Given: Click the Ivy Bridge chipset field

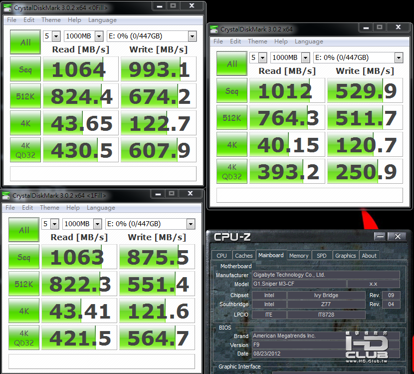Looking at the screenshot, I should [326, 295].
